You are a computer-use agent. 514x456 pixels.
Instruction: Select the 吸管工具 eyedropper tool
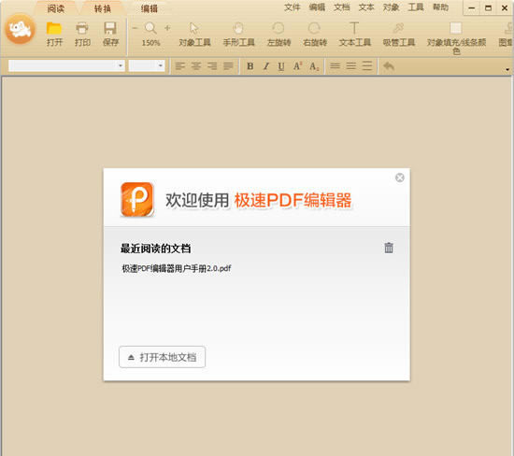click(x=399, y=34)
